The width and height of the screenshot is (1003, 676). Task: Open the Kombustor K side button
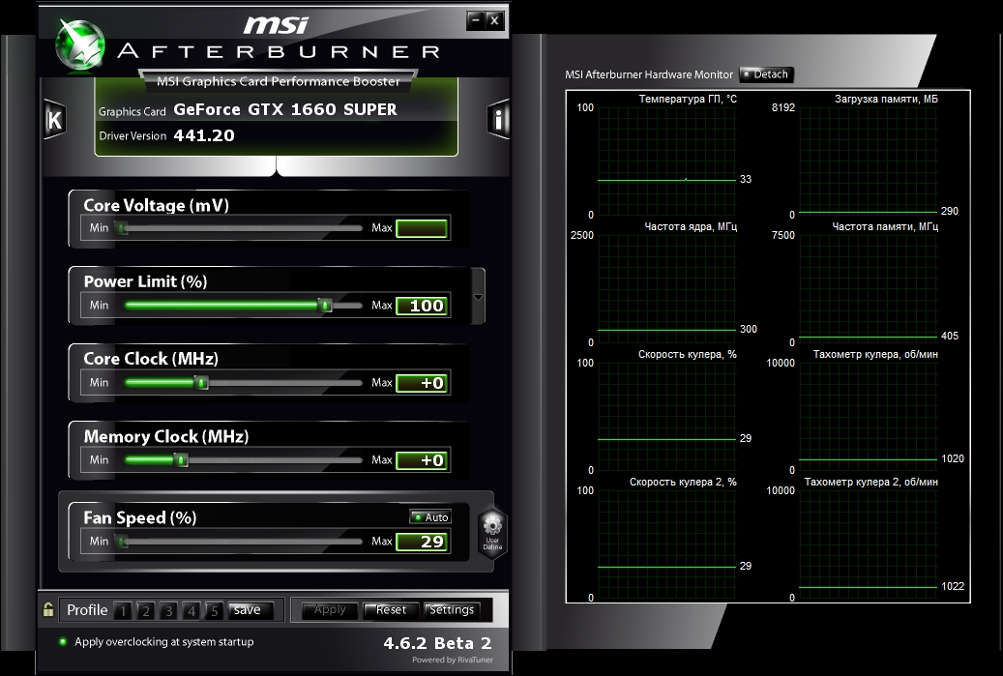(54, 120)
